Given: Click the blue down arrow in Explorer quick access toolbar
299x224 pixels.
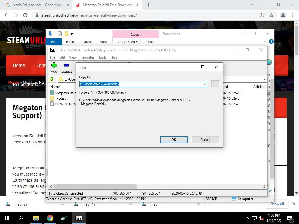Looking at the screenshot, I should (50, 34).
